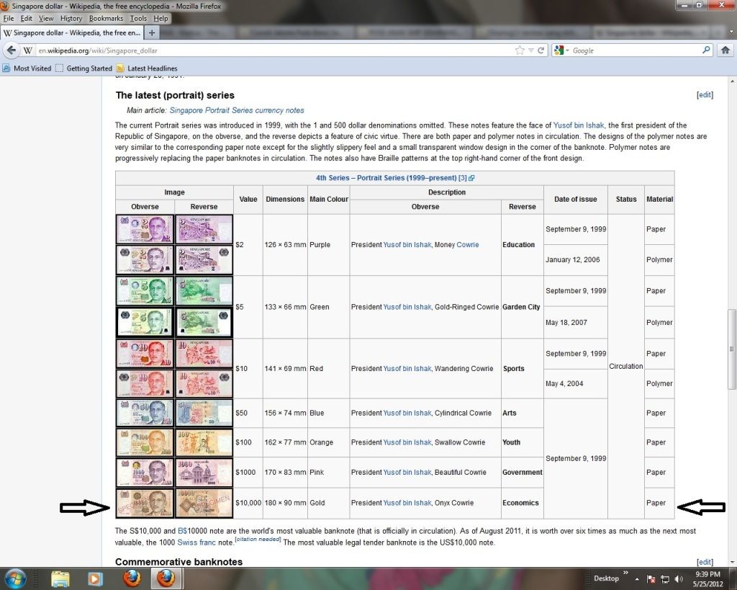Image resolution: width=737 pixels, height=590 pixels.
Task: Open the Cowrie link in $2 row
Action: click(x=468, y=245)
